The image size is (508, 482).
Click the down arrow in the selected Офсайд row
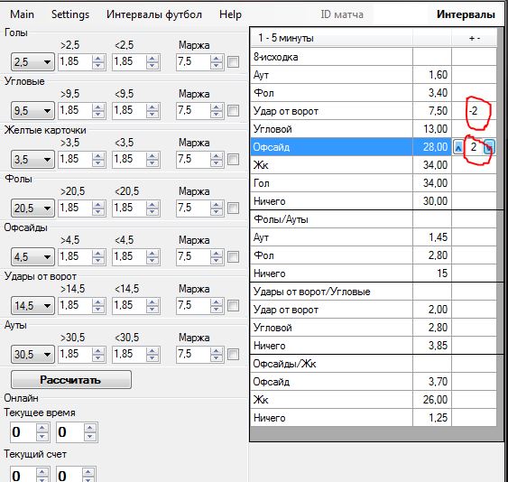pos(489,147)
